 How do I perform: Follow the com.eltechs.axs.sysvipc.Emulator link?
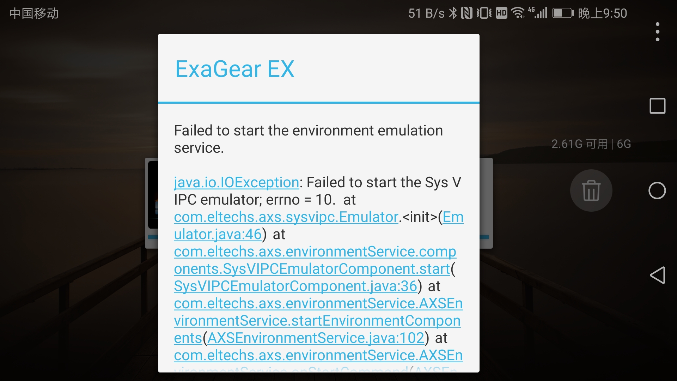[286, 217]
